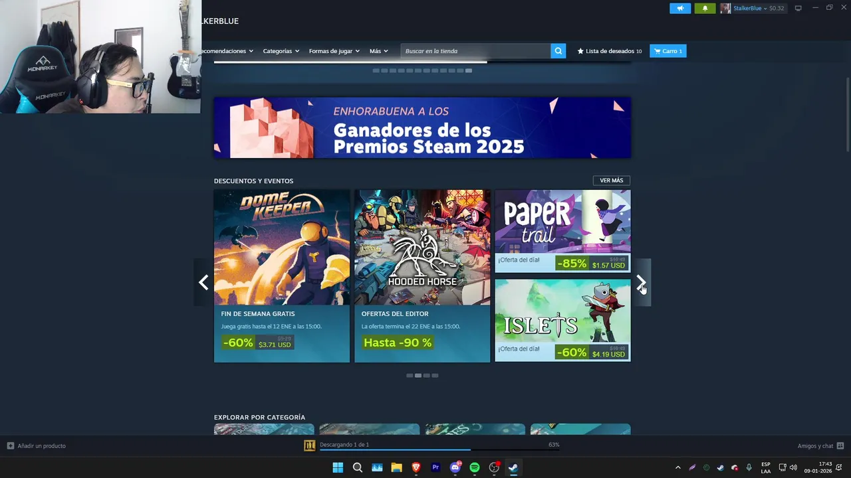Click Dome Keeper's -60% discount price
The width and height of the screenshot is (851, 478).
[257, 343]
